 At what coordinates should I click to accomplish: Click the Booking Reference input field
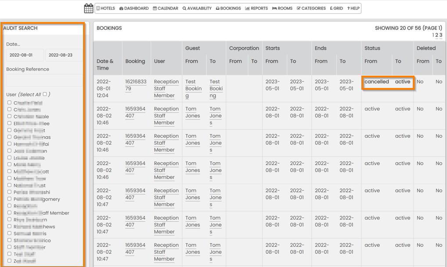tap(44, 80)
